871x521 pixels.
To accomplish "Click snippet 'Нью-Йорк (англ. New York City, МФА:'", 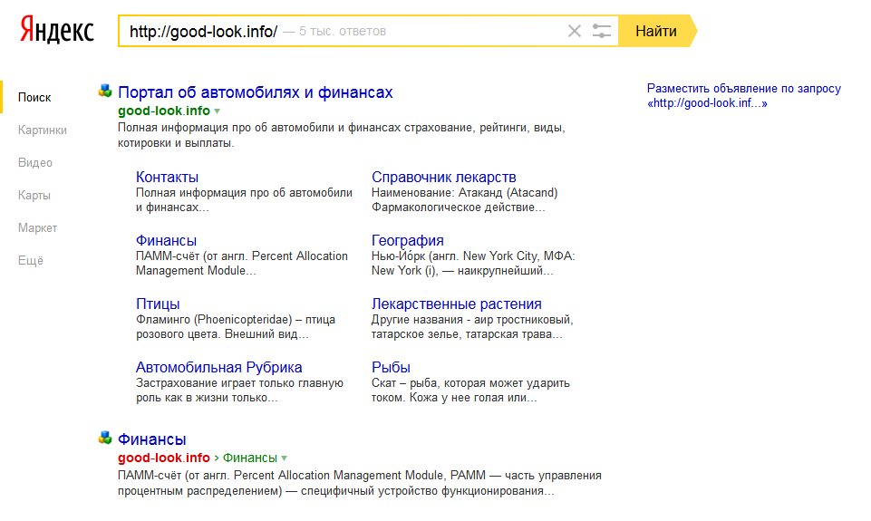I will (x=473, y=256).
